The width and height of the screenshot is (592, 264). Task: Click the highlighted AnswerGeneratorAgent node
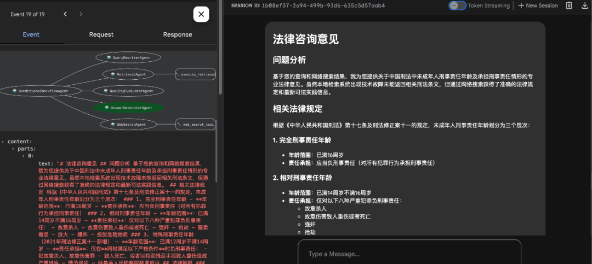pos(128,108)
